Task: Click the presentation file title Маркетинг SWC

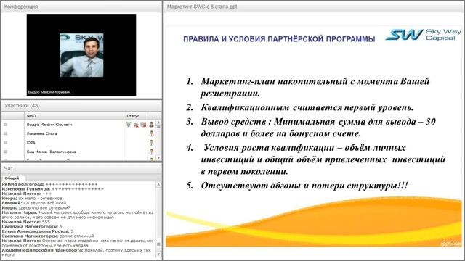Action: 202,7
